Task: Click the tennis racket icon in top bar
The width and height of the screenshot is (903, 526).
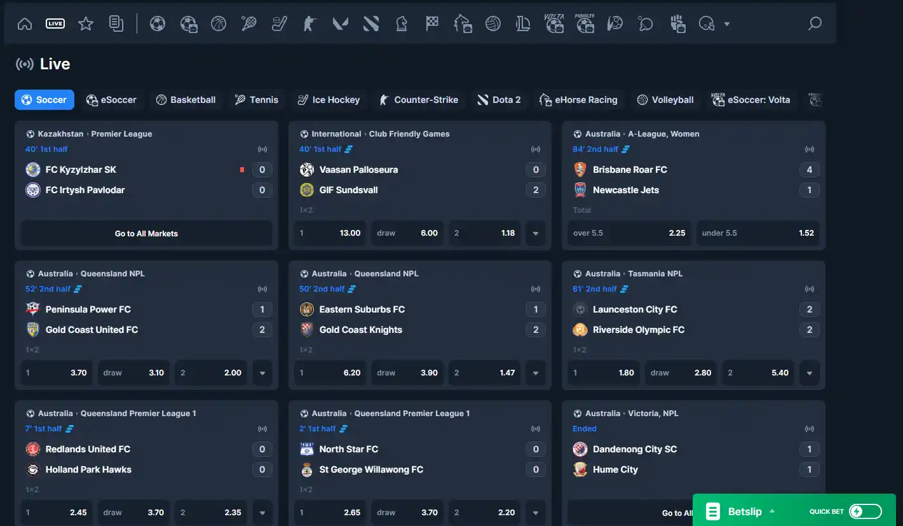Action: (249, 24)
